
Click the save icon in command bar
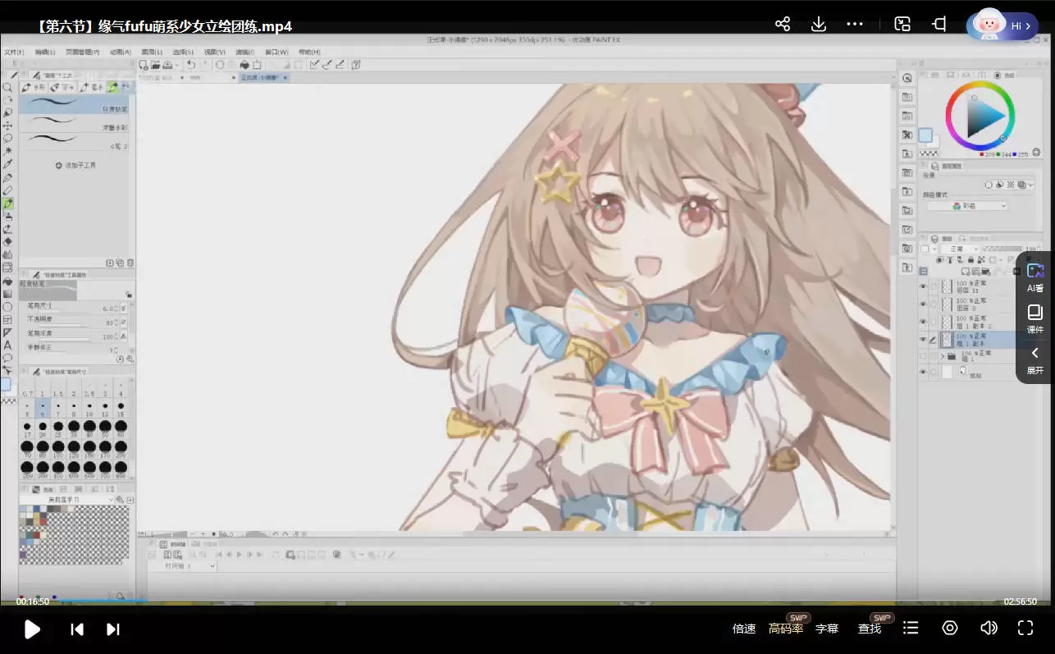coord(167,65)
